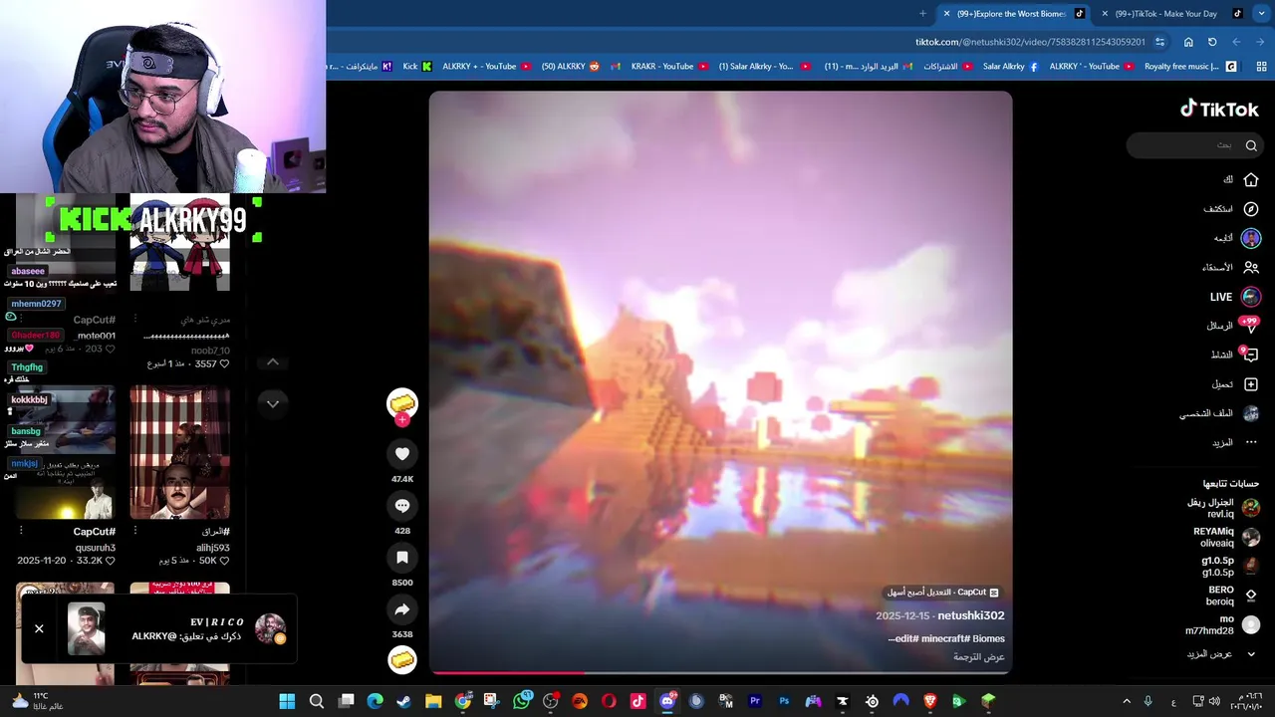Close the EV RICO mention notification

coord(39,628)
